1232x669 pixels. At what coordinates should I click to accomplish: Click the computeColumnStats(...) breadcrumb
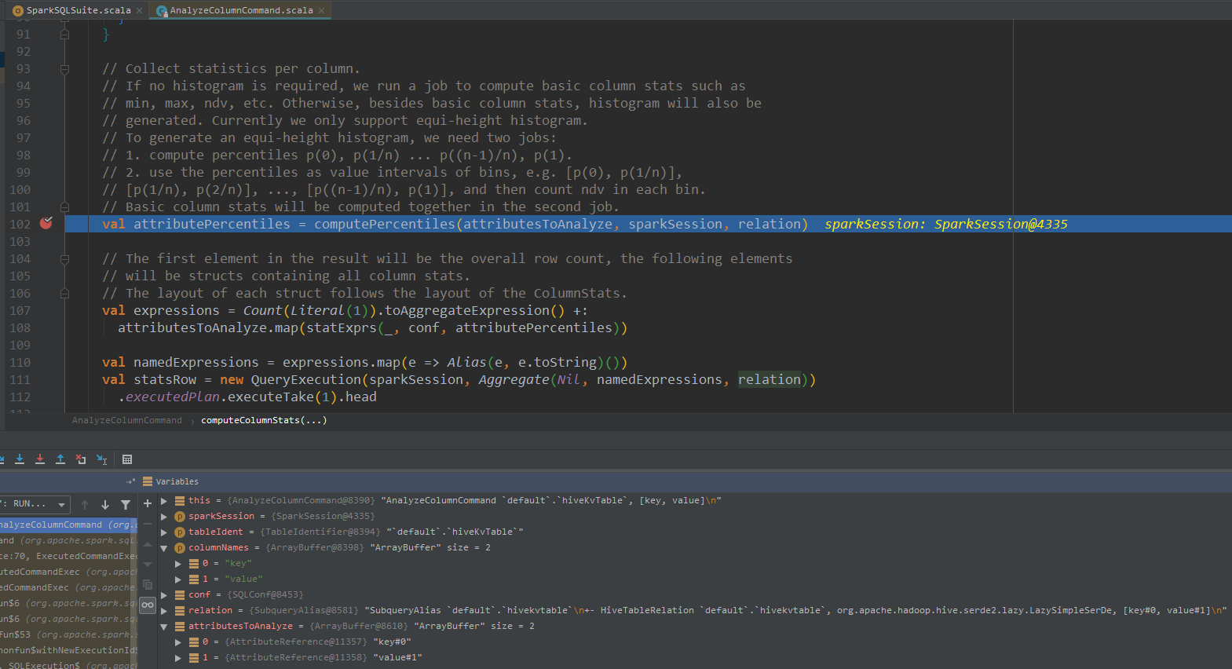pyautogui.click(x=264, y=420)
